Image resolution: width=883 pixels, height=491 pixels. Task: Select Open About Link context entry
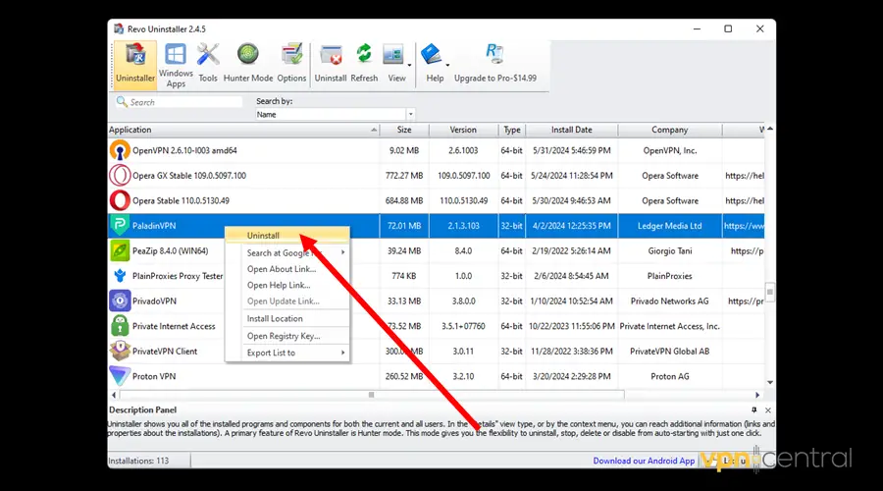pyautogui.click(x=287, y=269)
